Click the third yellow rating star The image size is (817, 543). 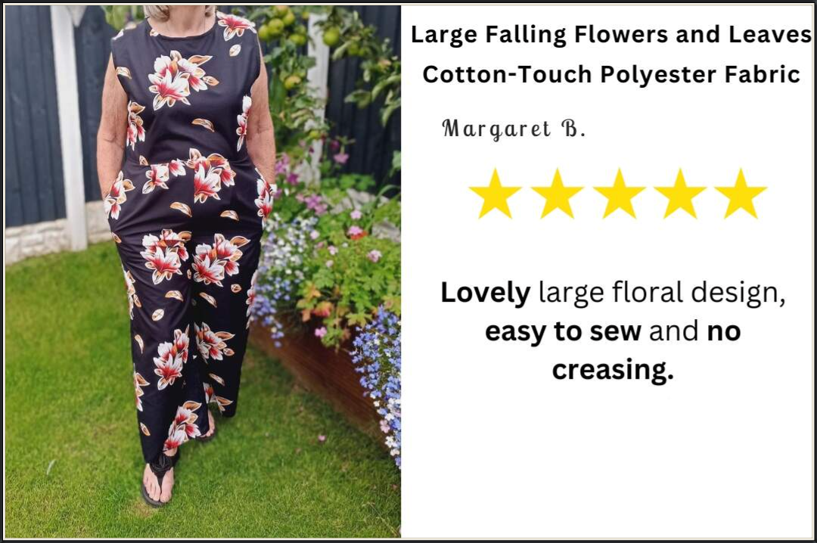click(619, 194)
